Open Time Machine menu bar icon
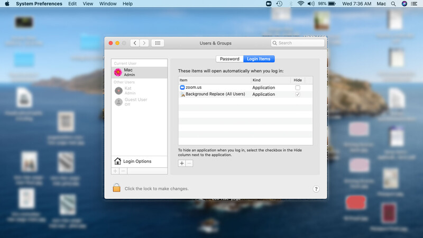The width and height of the screenshot is (423, 238). pos(279,4)
